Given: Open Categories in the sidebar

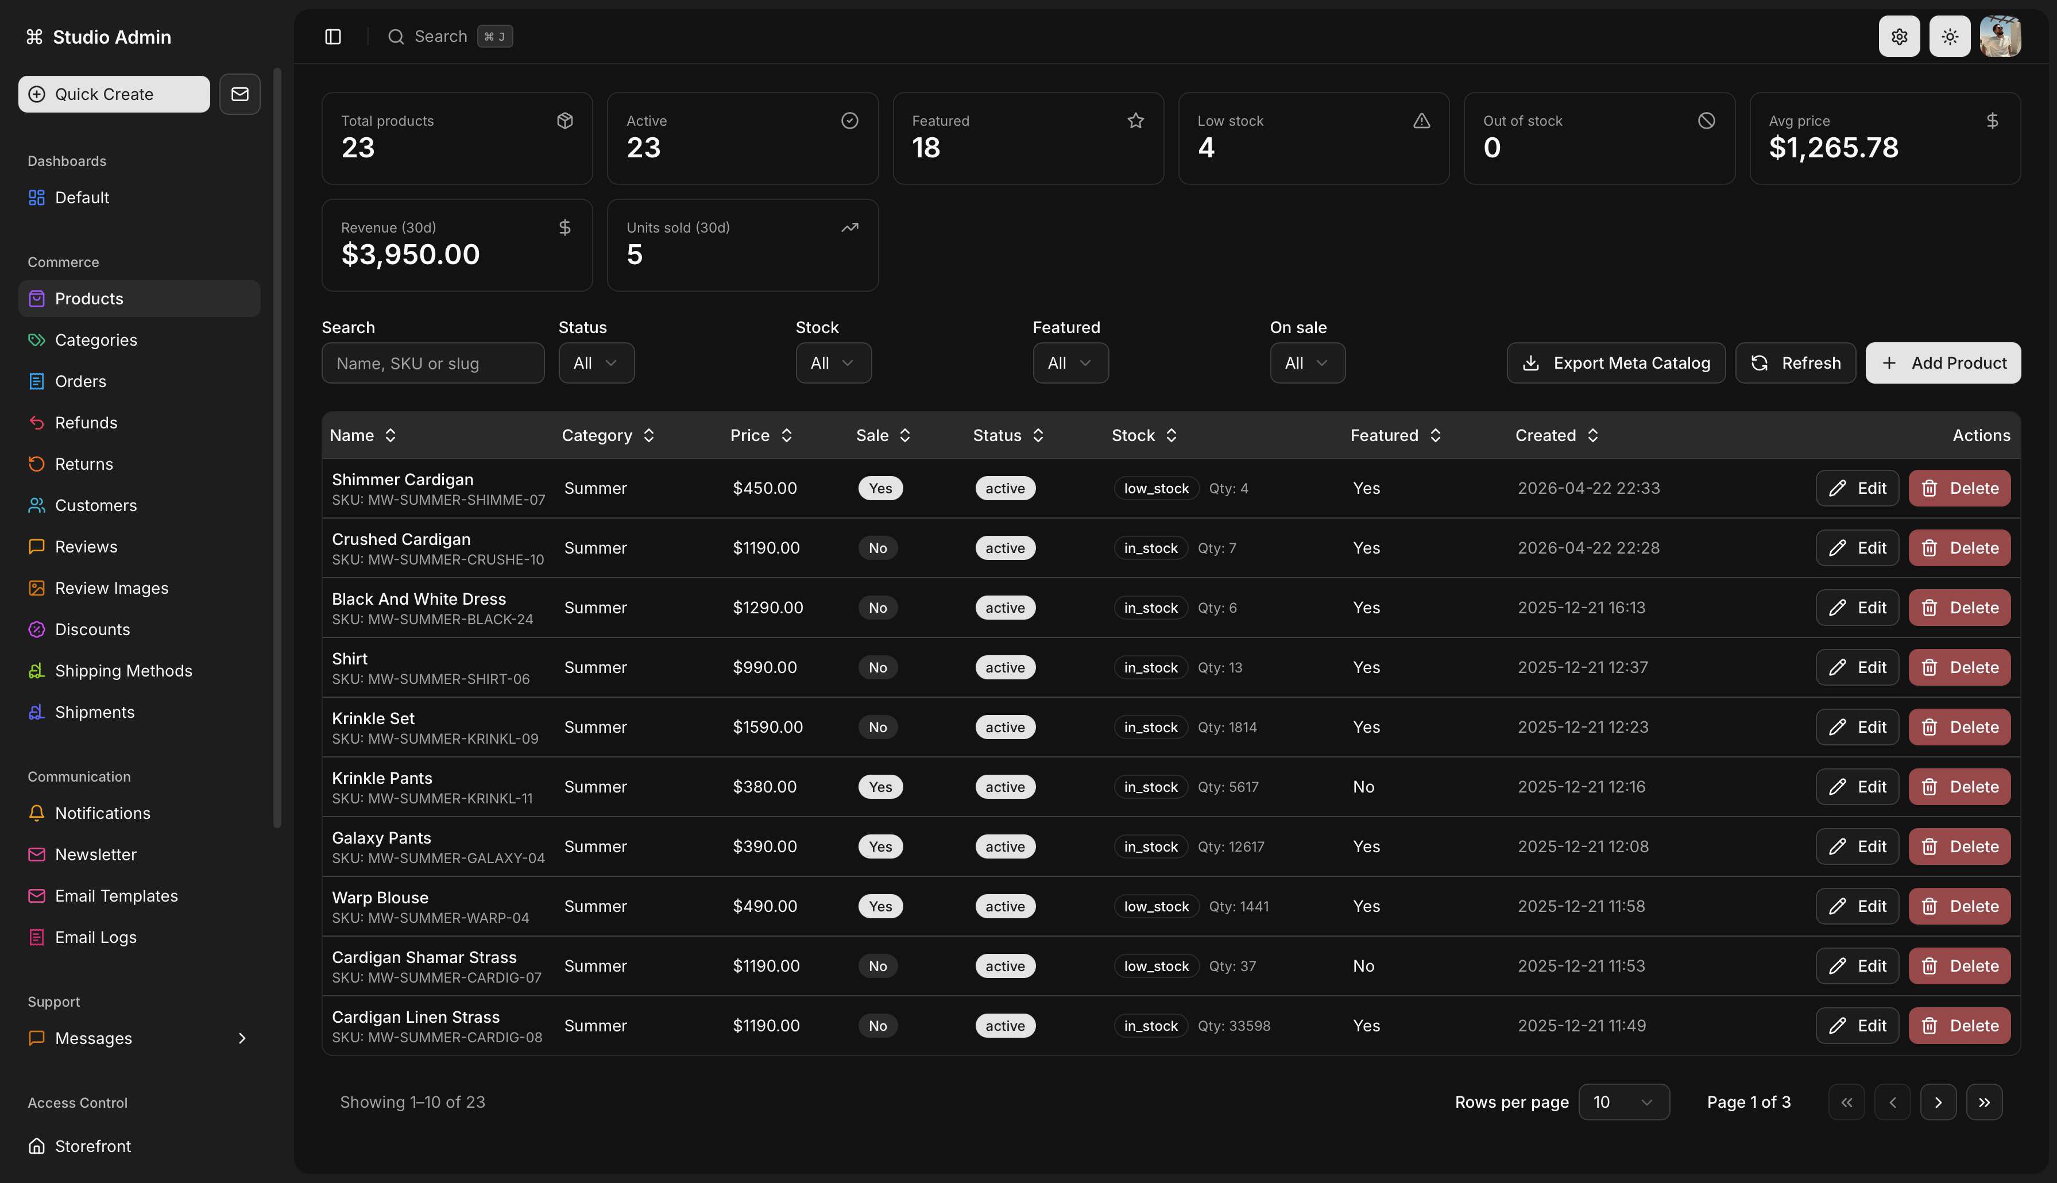Looking at the screenshot, I should click(139, 339).
